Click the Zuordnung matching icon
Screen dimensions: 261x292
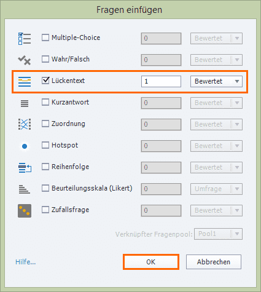pyautogui.click(x=25, y=124)
